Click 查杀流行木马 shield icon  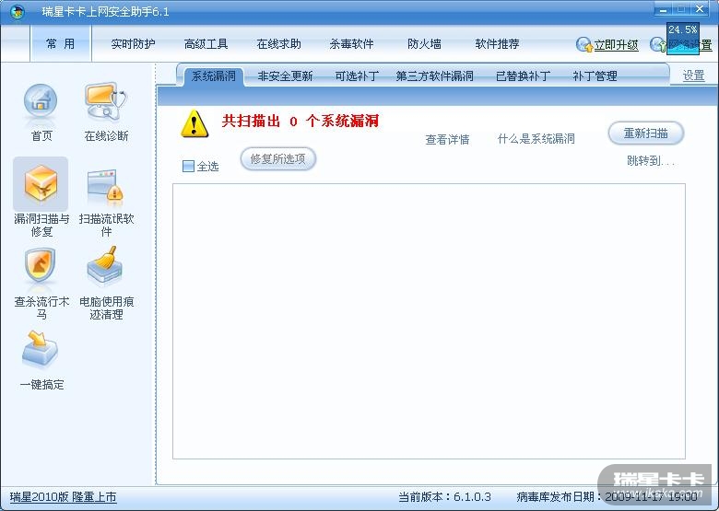click(x=41, y=265)
